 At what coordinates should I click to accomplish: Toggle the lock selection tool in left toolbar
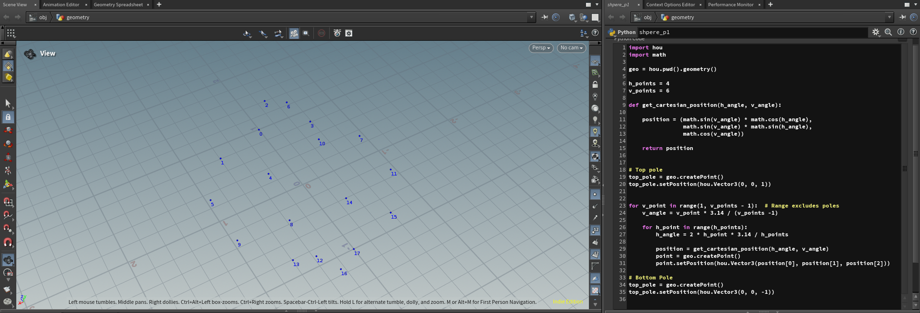(8, 117)
